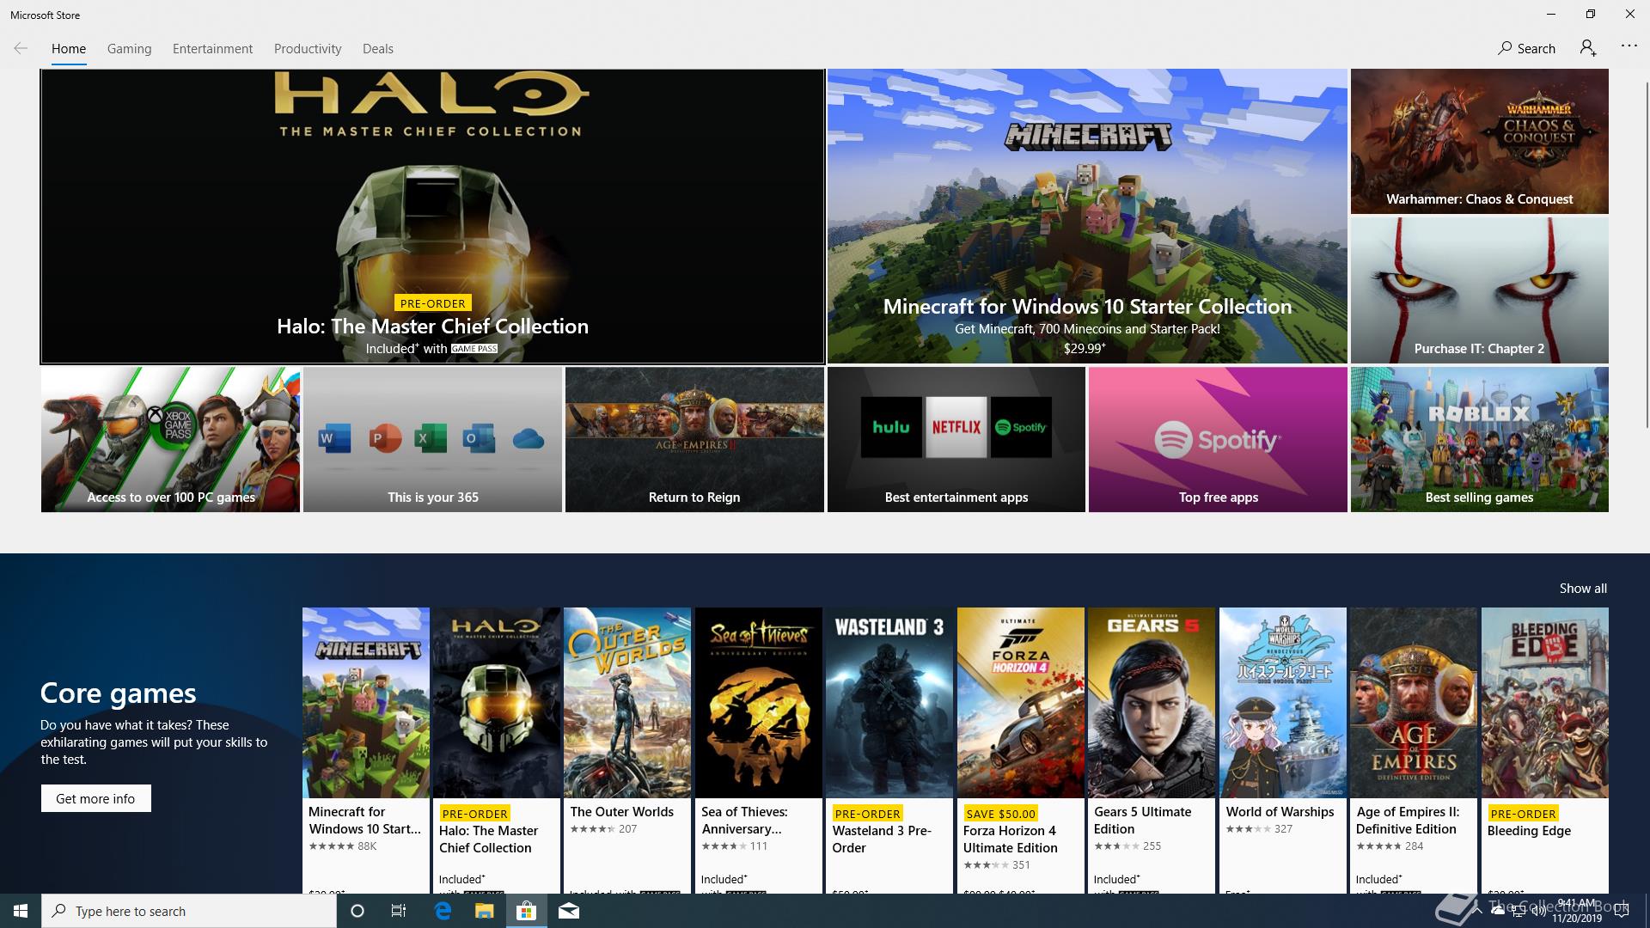Open the Mail app on taskbar
This screenshot has height=928, width=1650.
click(x=569, y=911)
